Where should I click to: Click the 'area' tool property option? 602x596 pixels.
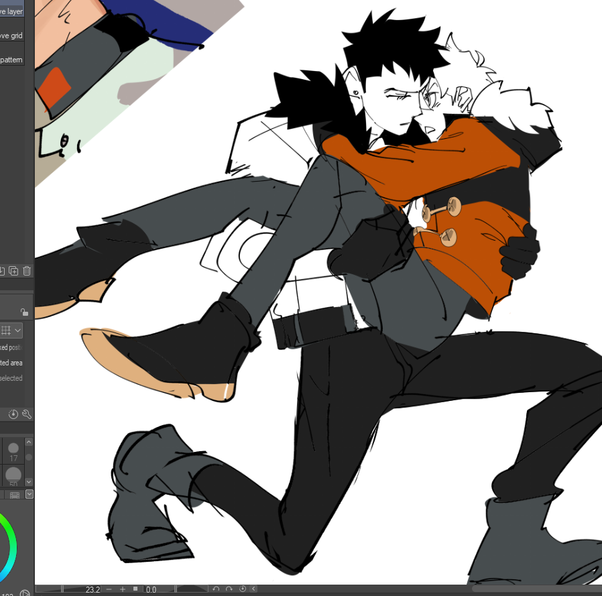click(11, 363)
